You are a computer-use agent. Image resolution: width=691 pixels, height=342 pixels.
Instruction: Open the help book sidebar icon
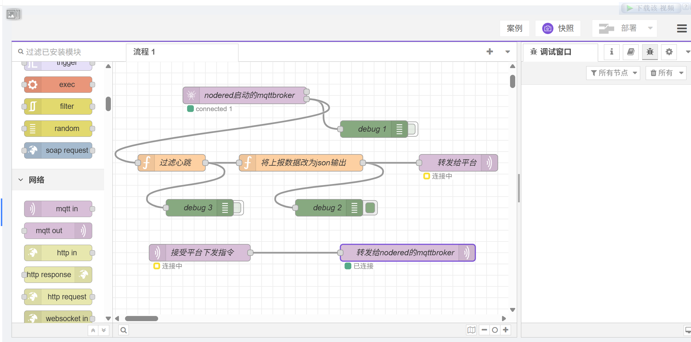(631, 52)
